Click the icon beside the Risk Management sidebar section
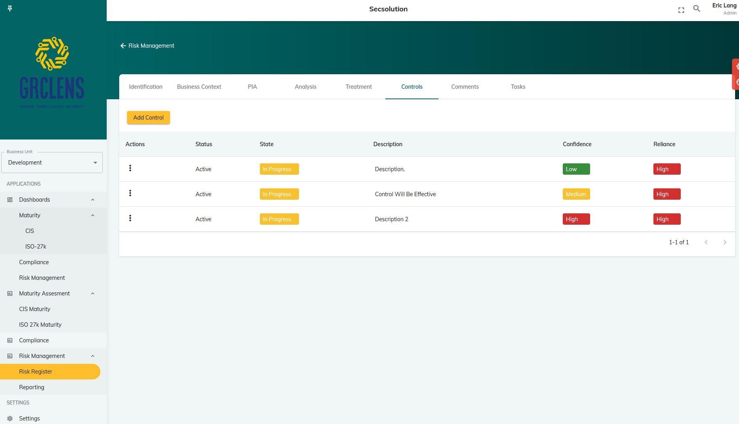Image resolution: width=739 pixels, height=424 pixels. (10, 356)
